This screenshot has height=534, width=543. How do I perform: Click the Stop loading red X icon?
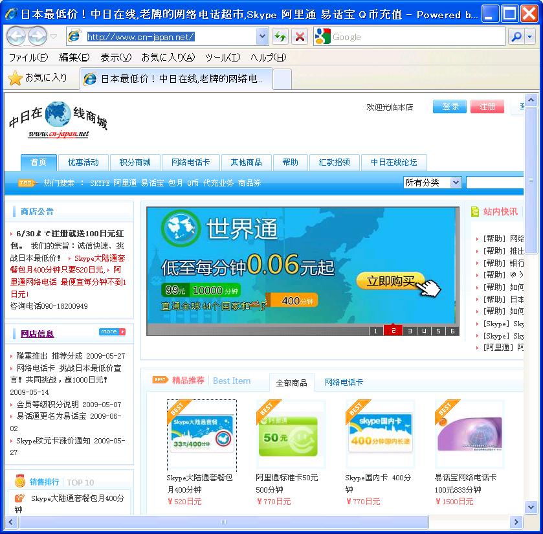click(300, 36)
